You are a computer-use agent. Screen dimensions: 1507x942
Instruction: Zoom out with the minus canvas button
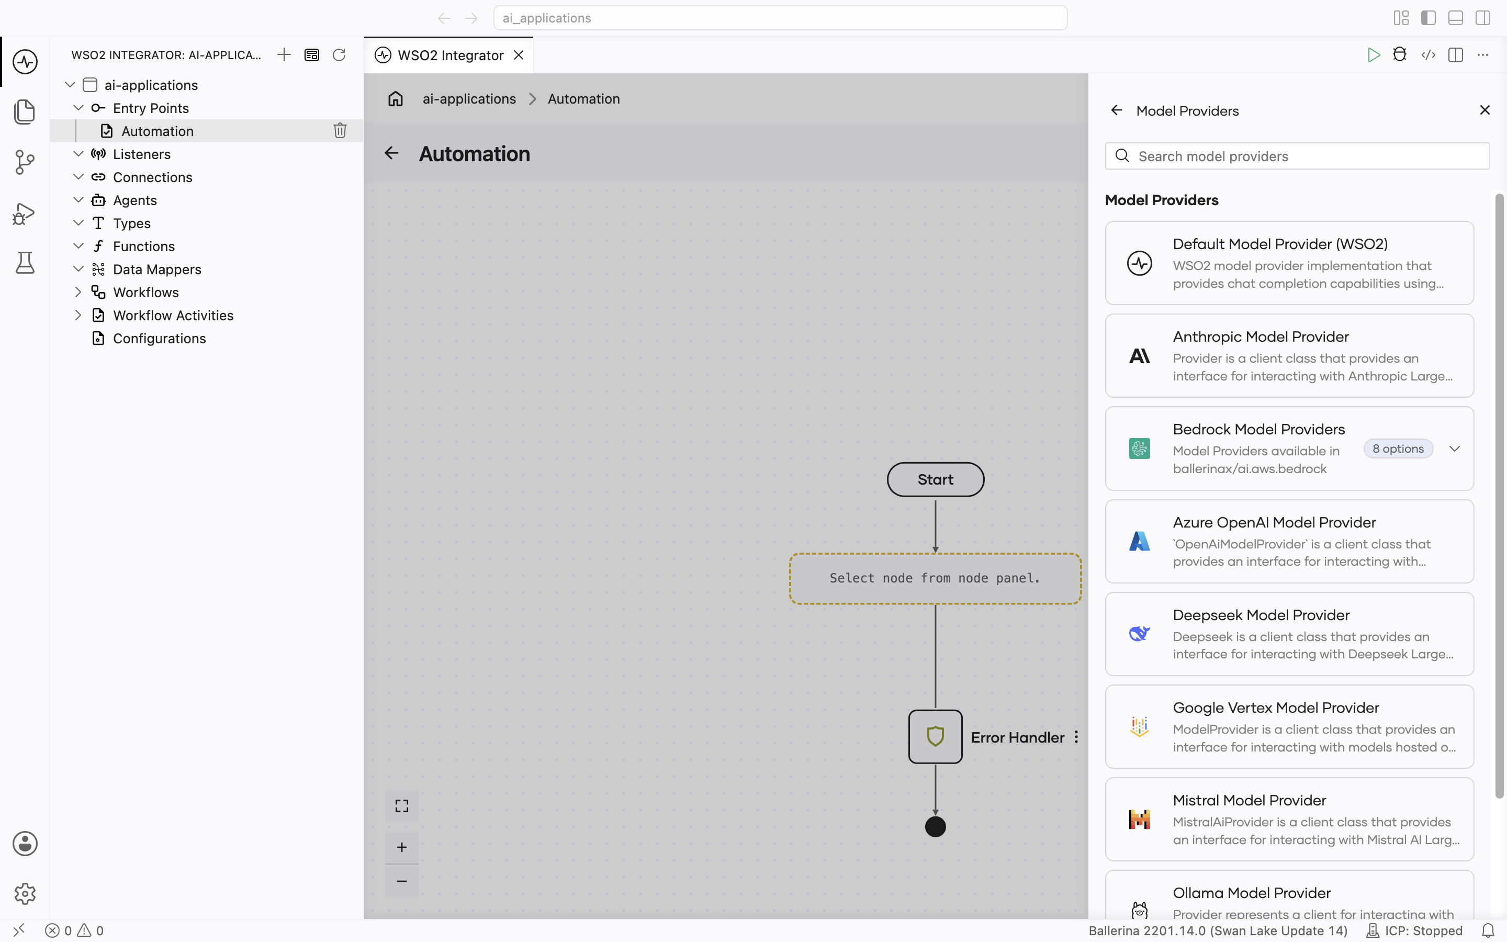pyautogui.click(x=402, y=881)
